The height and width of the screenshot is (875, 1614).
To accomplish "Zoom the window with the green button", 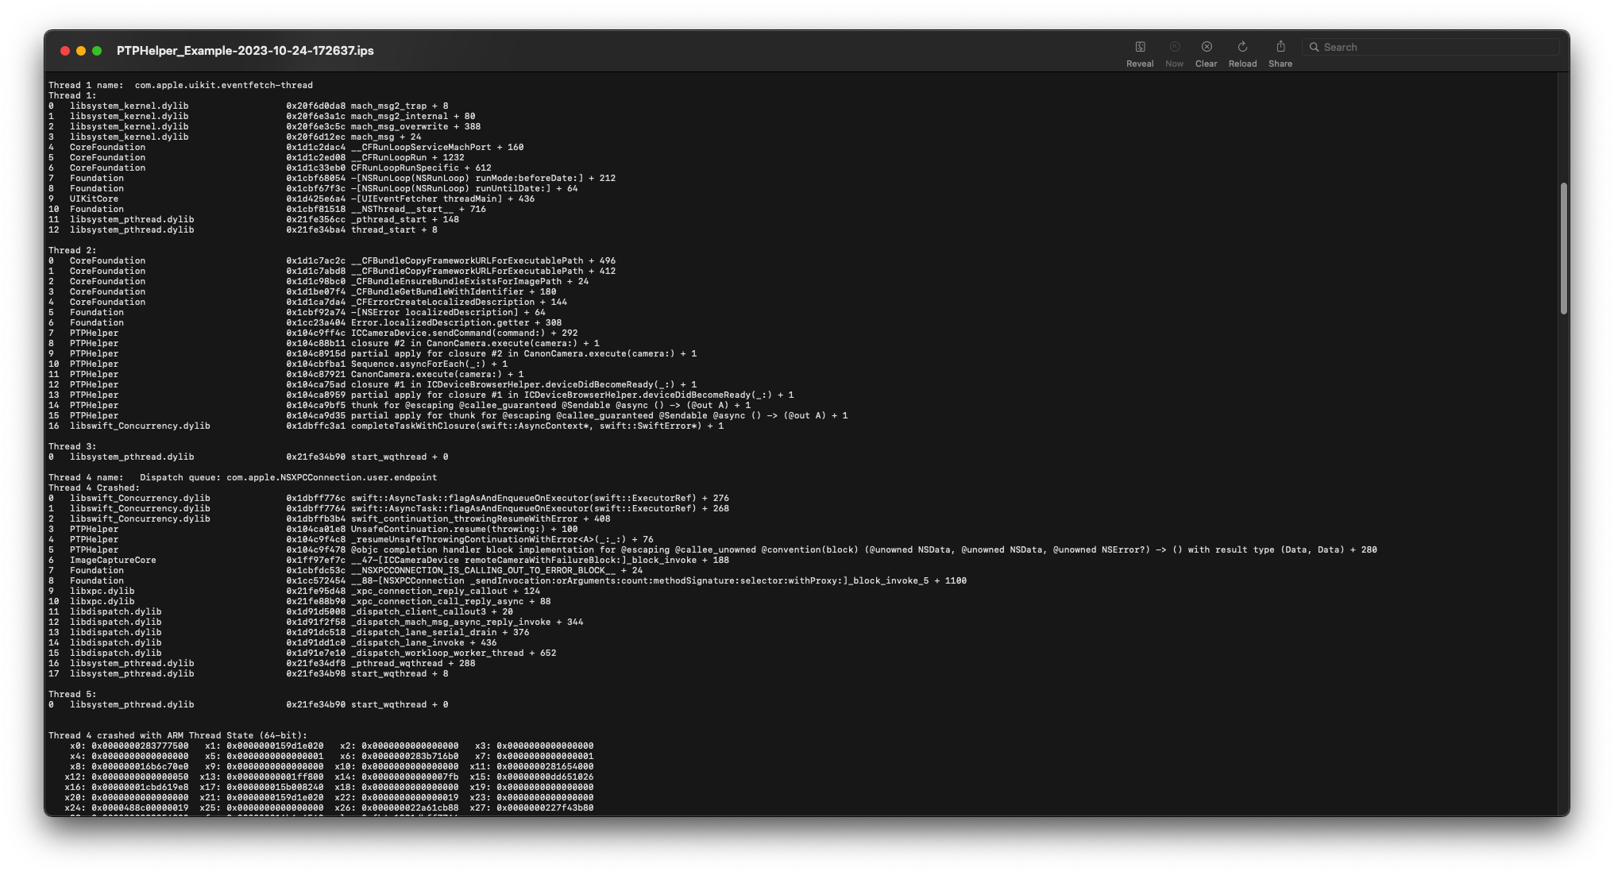I will pos(97,51).
